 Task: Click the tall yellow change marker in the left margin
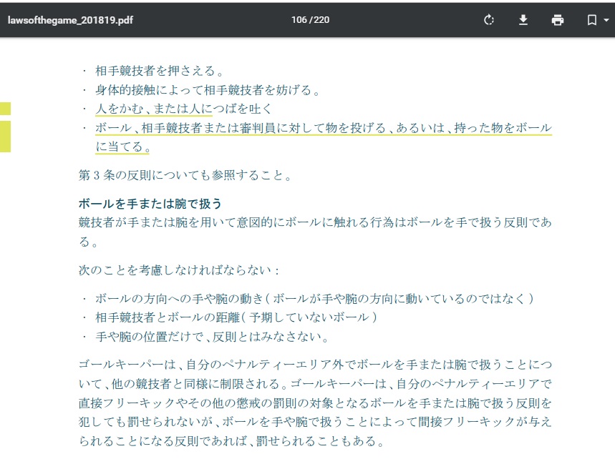point(5,137)
